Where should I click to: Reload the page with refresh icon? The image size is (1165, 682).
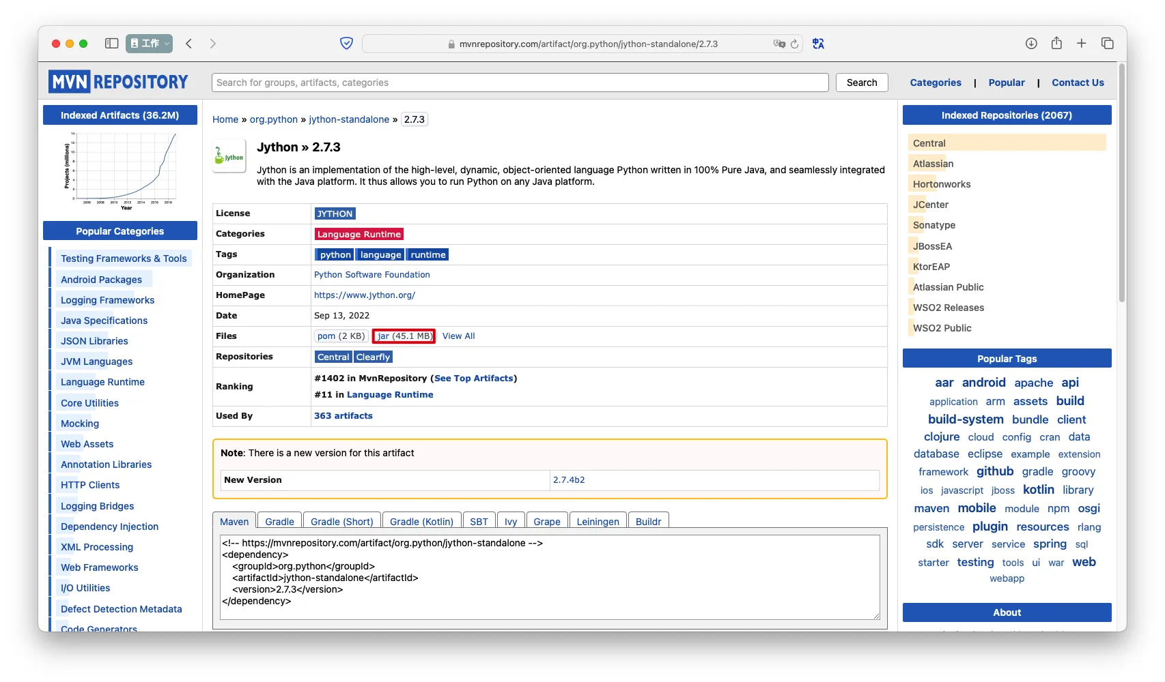pyautogui.click(x=794, y=44)
